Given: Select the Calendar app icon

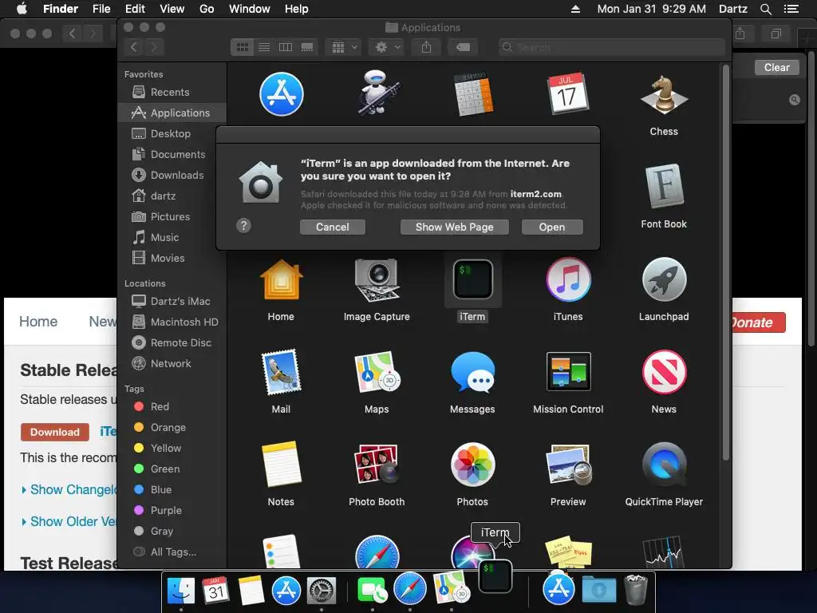Looking at the screenshot, I should point(568,94).
